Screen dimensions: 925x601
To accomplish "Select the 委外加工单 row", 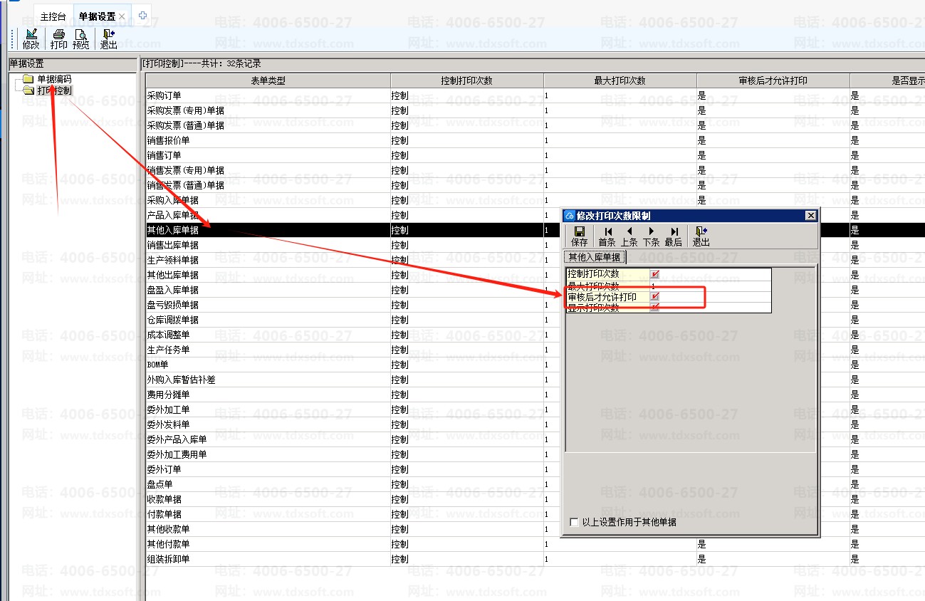I will [x=535, y=409].
